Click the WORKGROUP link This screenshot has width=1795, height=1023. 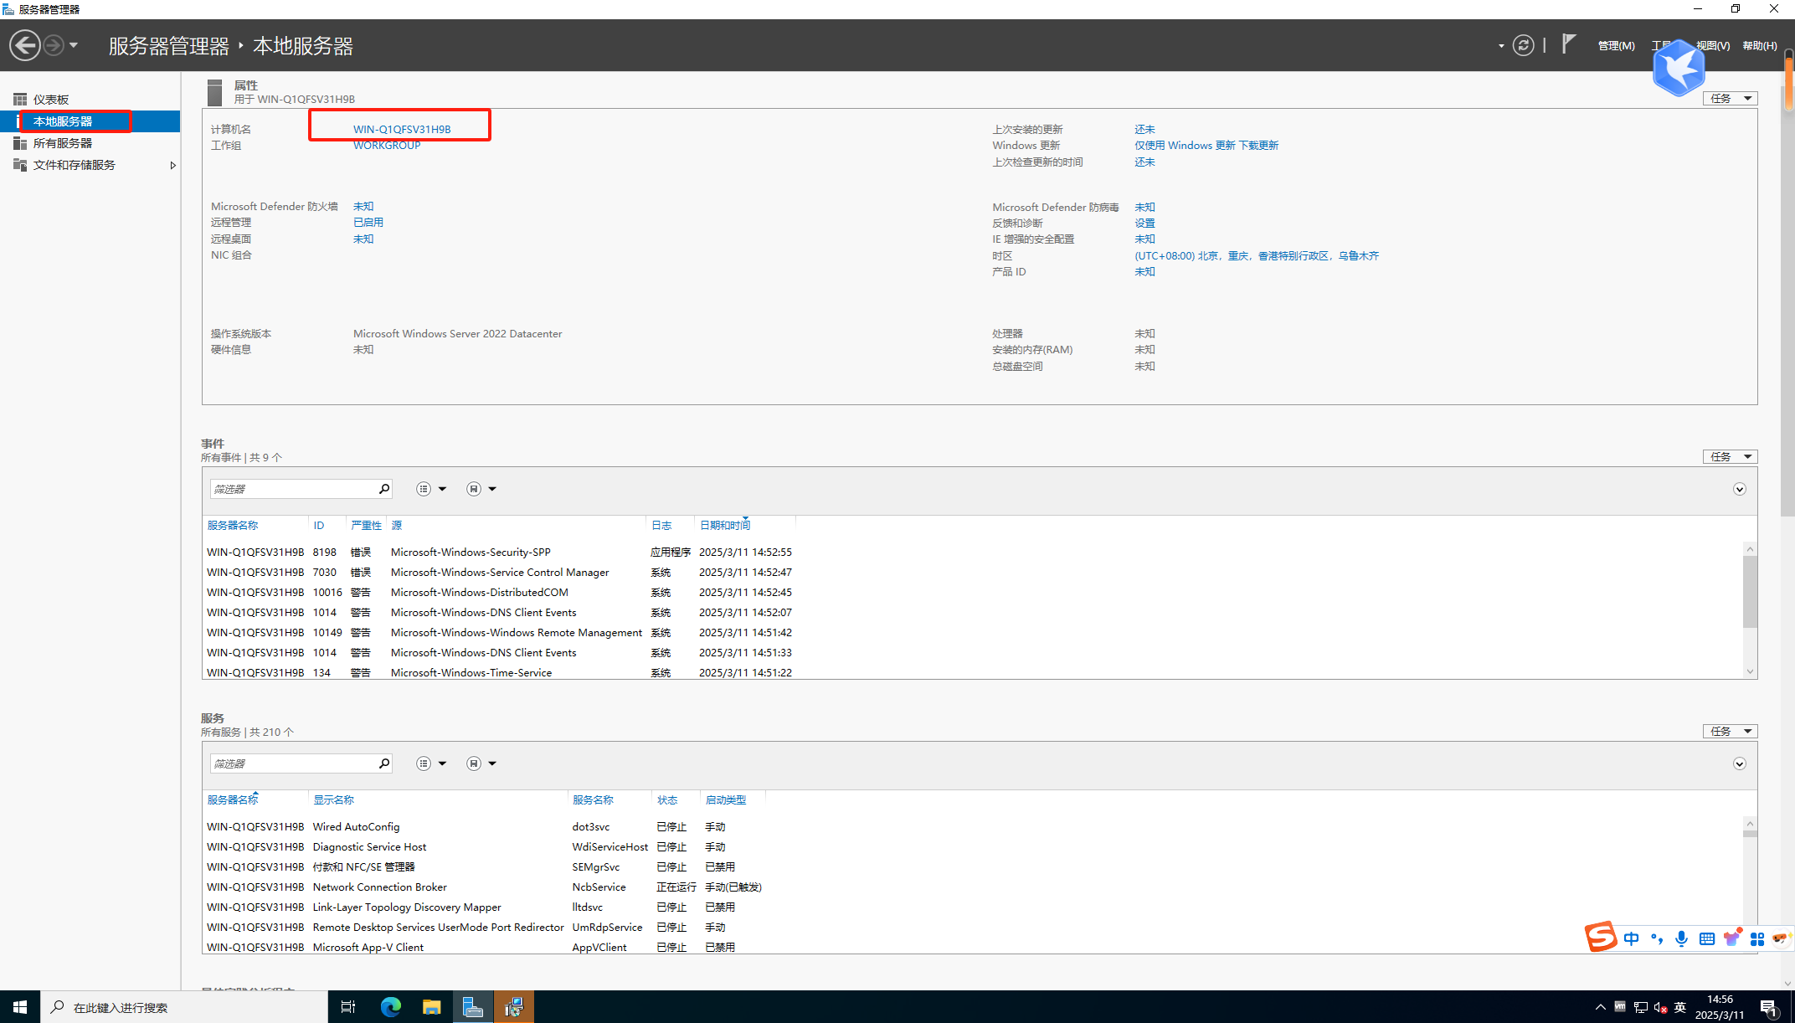(x=386, y=146)
